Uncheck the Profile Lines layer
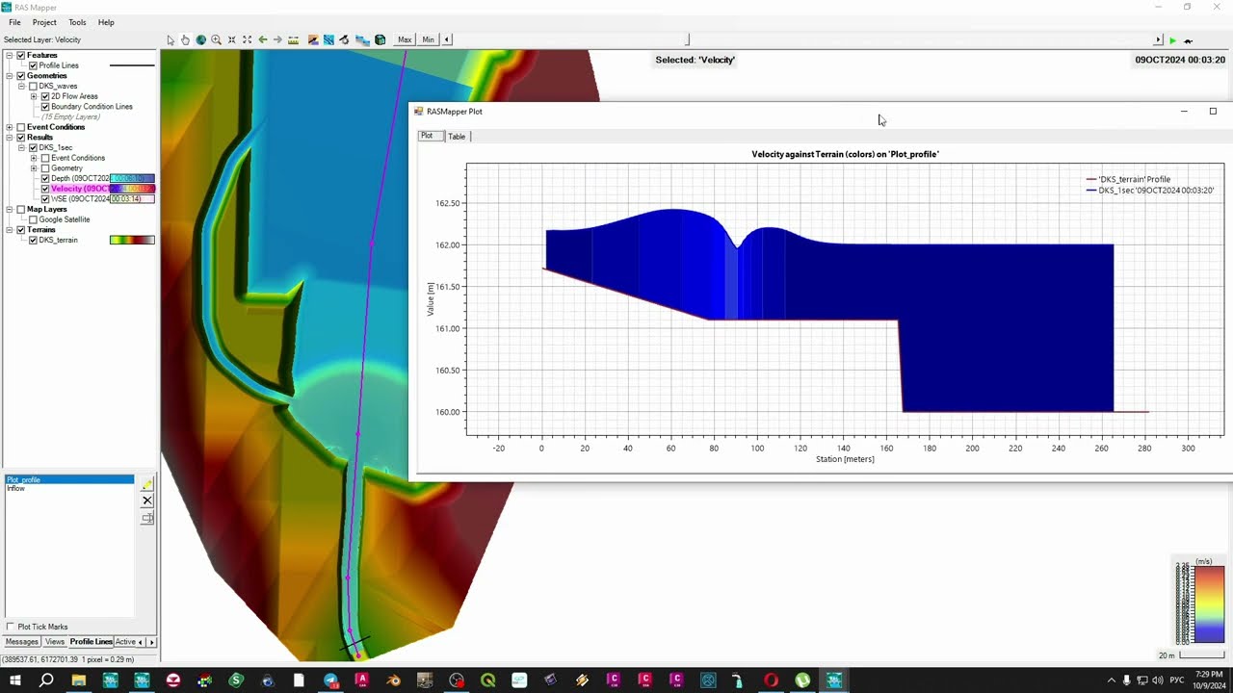1233x693 pixels. (x=33, y=65)
